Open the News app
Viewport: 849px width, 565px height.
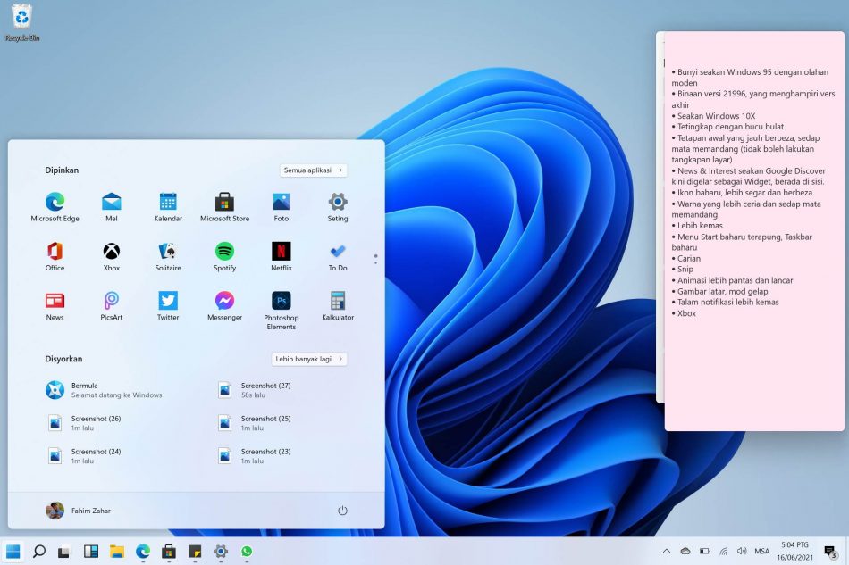point(55,306)
